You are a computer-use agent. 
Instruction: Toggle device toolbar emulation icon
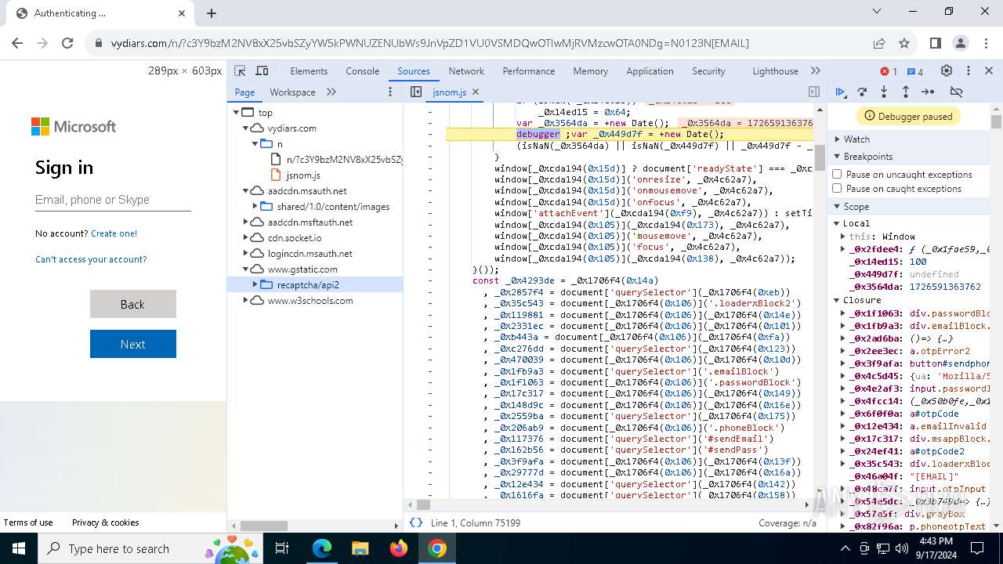[x=262, y=70]
